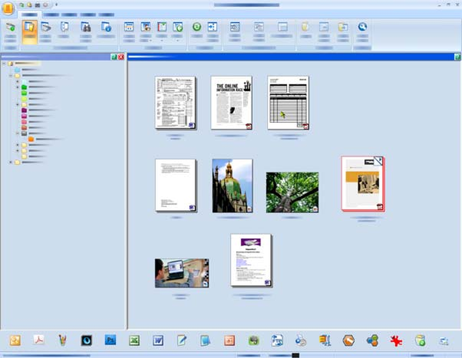Click the Microsoft Word icon in the Send To bar
Screen dimensions: 462x358
pyautogui.click(x=158, y=341)
